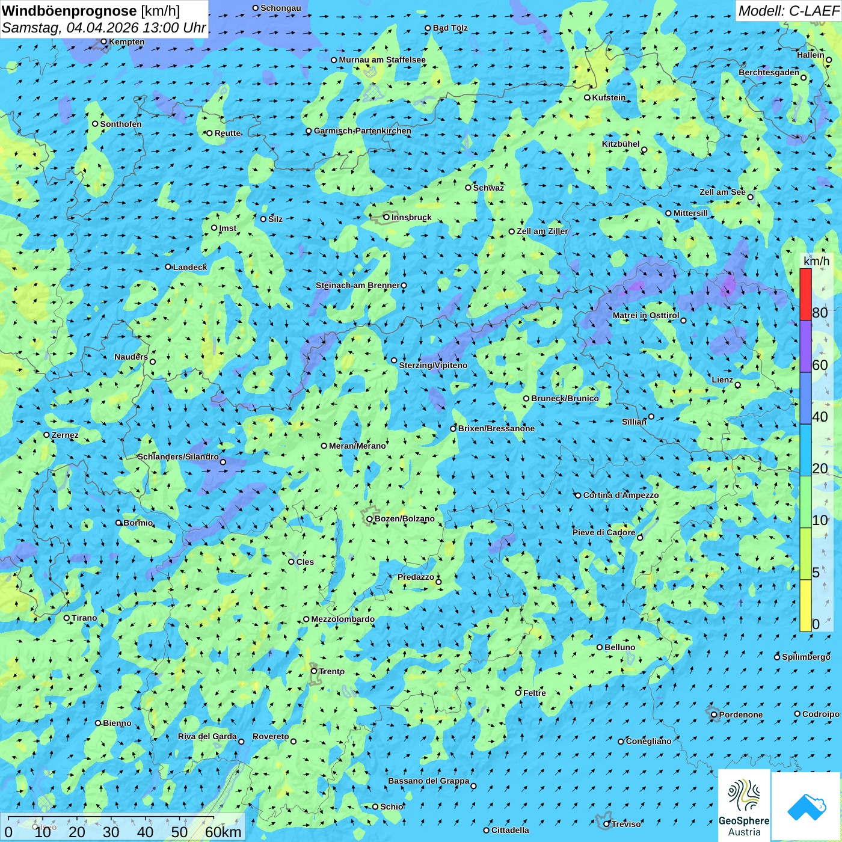Click the Pordenone city marker circle
Viewport: 842px width, 842px height.
click(714, 714)
